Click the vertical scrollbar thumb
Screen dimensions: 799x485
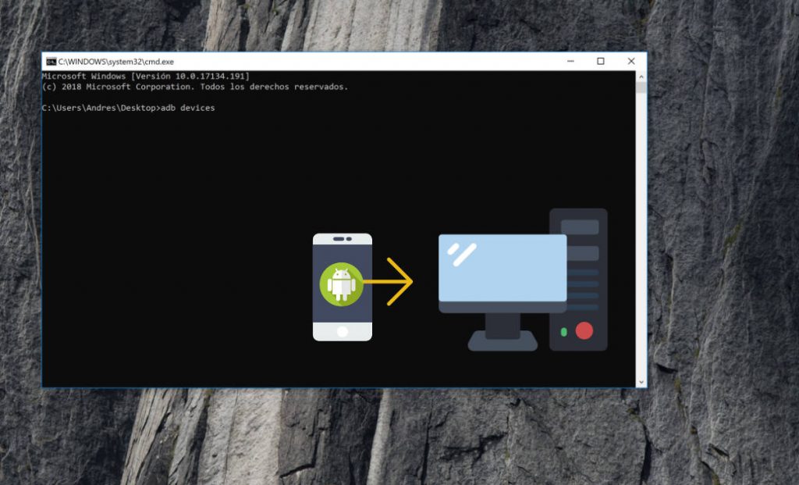pos(641,87)
